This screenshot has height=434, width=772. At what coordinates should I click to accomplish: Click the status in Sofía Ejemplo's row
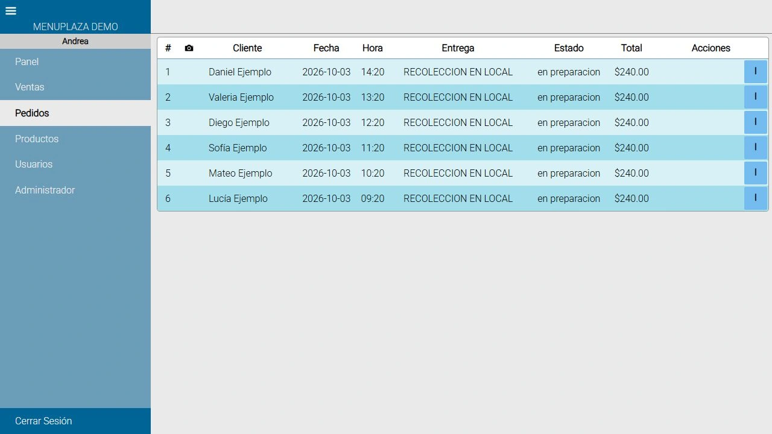(x=569, y=148)
